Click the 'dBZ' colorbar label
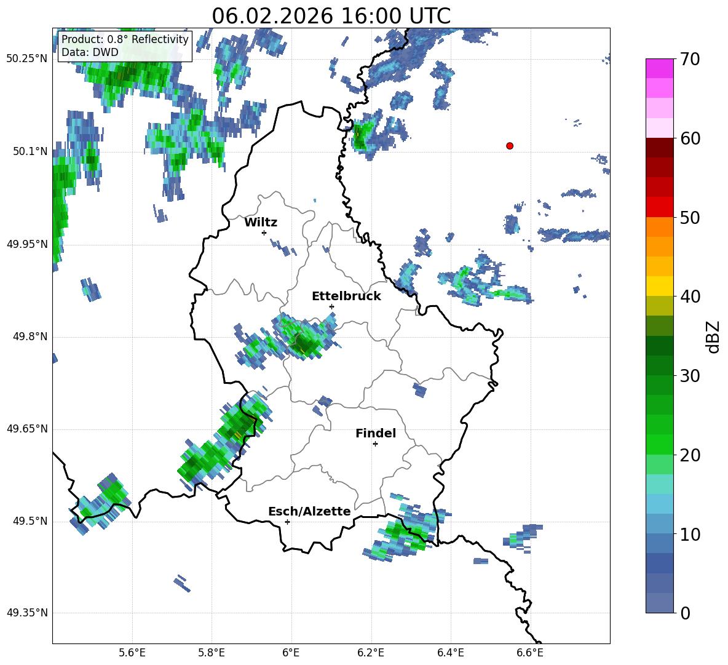The height and width of the screenshot is (665, 728). (x=712, y=337)
